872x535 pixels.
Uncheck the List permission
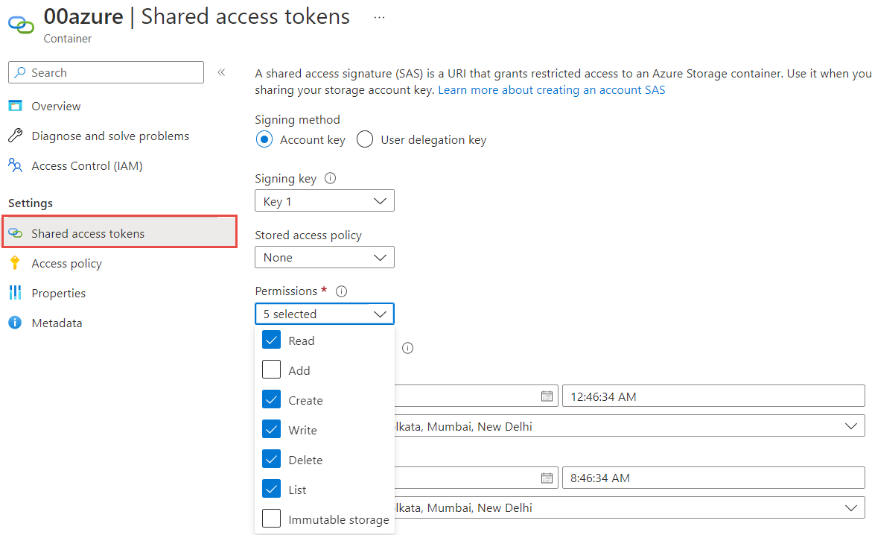(x=271, y=488)
